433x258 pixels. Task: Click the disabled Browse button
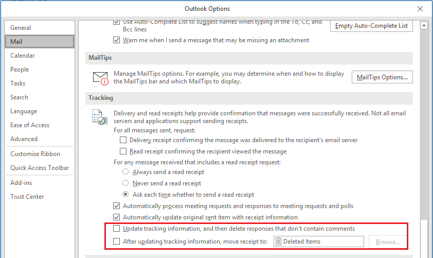(x=388, y=242)
